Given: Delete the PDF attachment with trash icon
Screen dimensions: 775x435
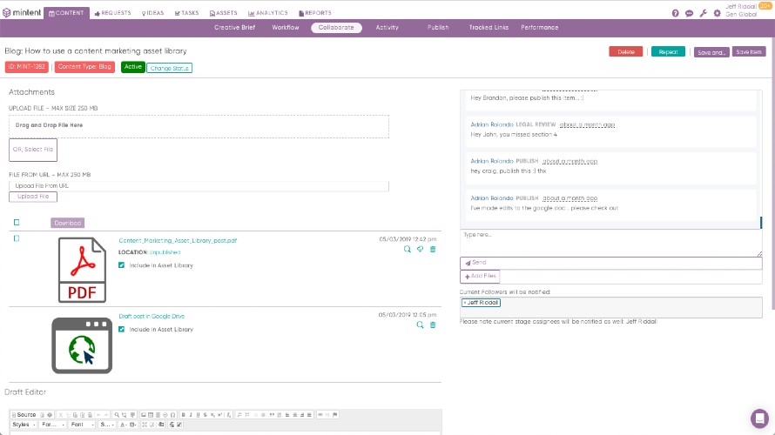Looking at the screenshot, I should [433, 250].
